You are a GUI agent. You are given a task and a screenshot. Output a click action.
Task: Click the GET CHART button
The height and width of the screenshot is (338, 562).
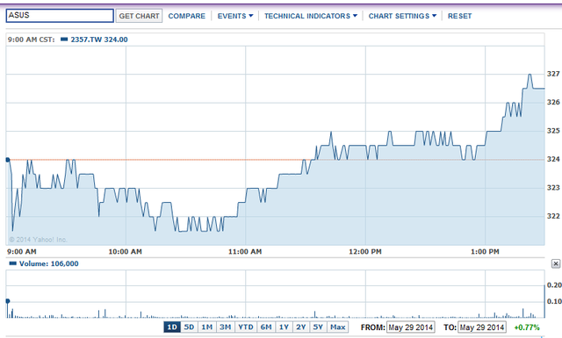click(139, 16)
